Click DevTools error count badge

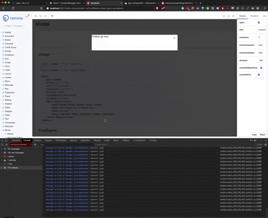pos(251,140)
